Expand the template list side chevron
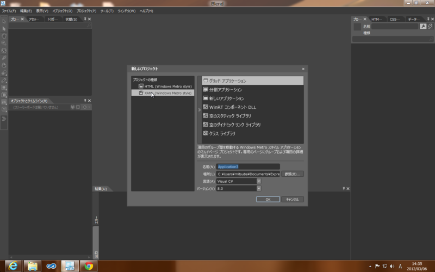This screenshot has height=272, width=435. pos(199,110)
